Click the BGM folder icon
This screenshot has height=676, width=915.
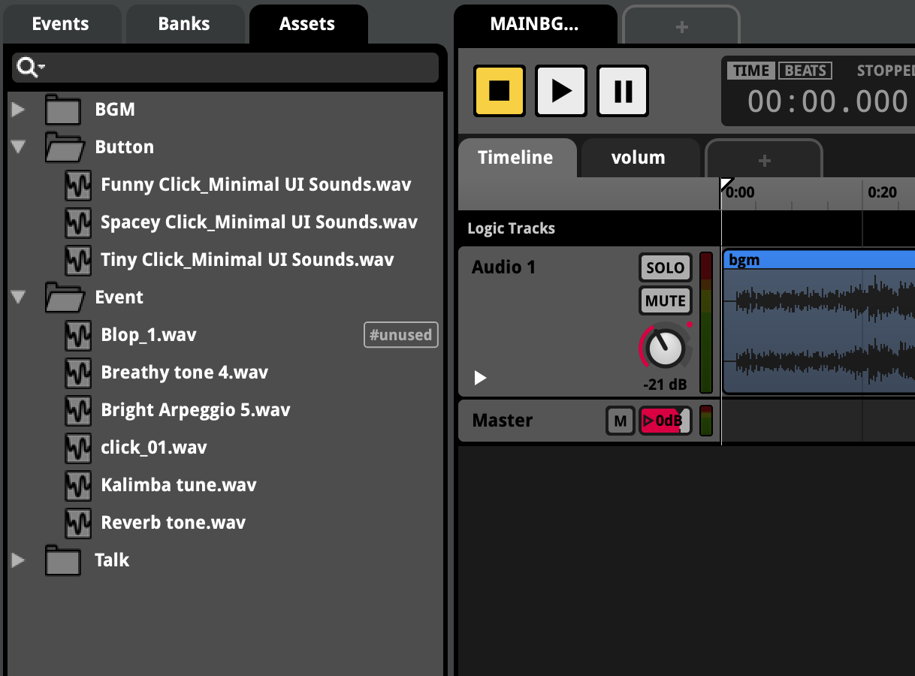tap(63, 110)
